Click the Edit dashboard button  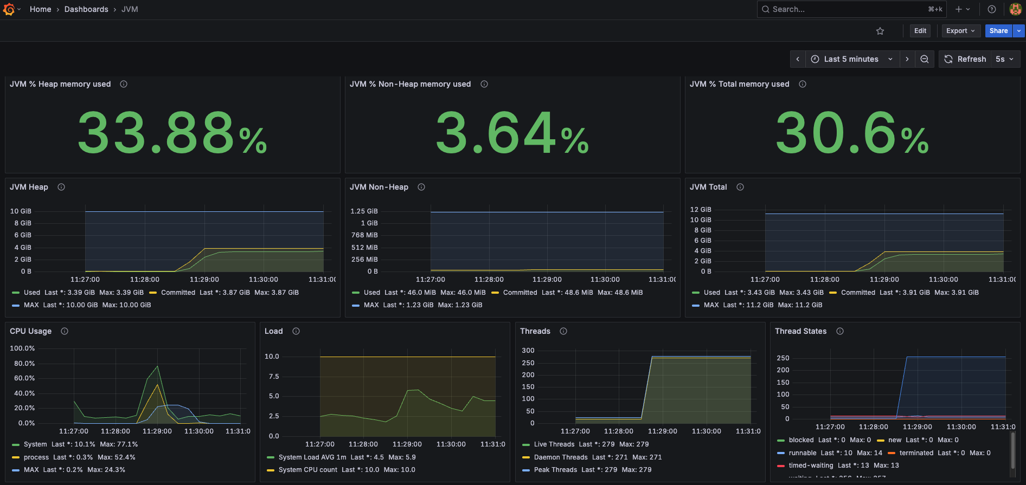pyautogui.click(x=920, y=31)
